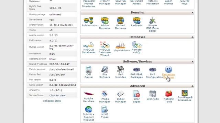Open Addon Domains
The height and width of the screenshot is (123, 220).
(x=104, y=20)
